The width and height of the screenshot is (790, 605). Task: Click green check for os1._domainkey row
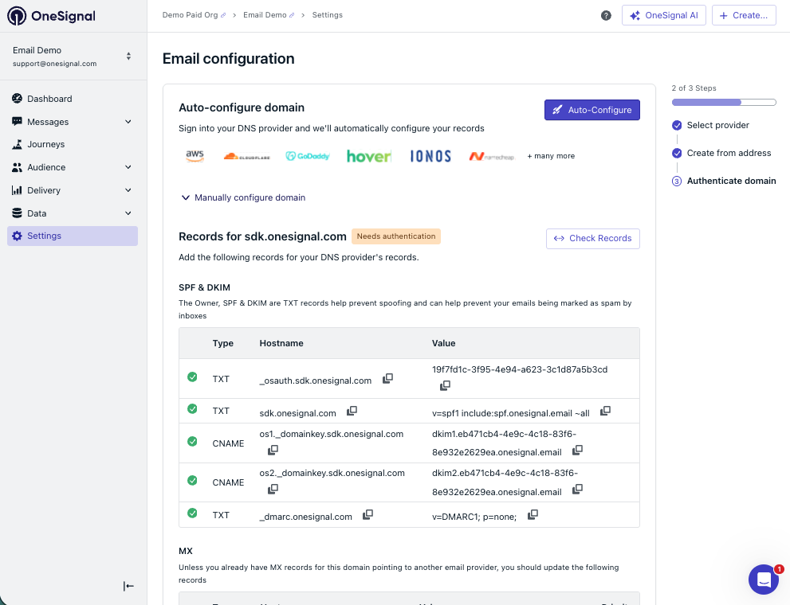click(x=192, y=441)
